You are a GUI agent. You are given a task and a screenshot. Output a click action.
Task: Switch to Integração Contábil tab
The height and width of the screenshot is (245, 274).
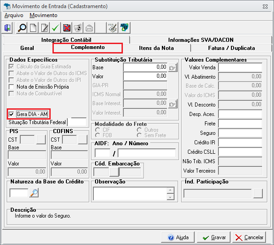66,40
